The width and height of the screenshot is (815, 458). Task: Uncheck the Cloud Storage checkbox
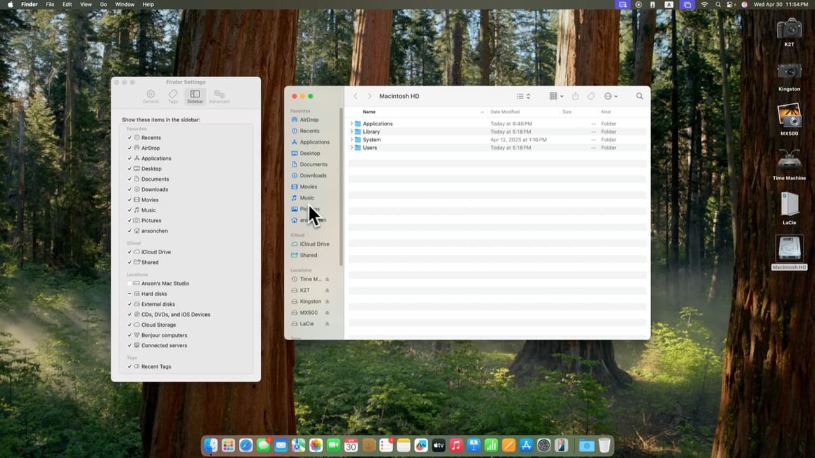(130, 325)
